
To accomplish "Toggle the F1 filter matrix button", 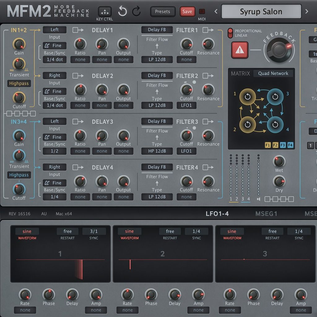I will [268, 145].
